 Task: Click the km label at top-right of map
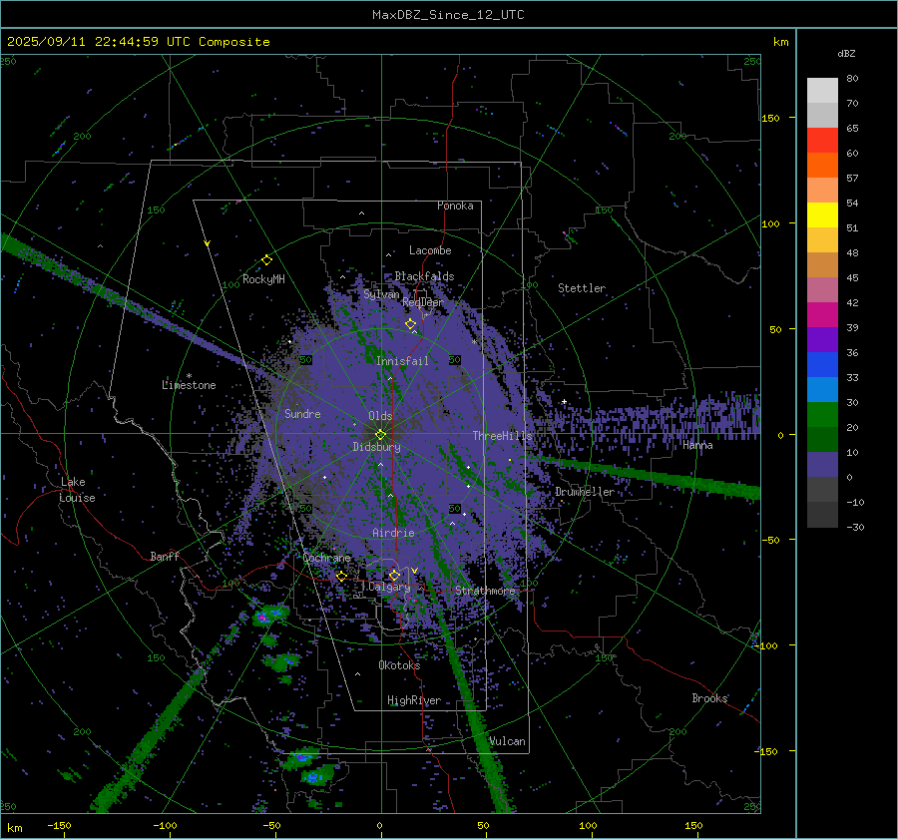pyautogui.click(x=780, y=42)
